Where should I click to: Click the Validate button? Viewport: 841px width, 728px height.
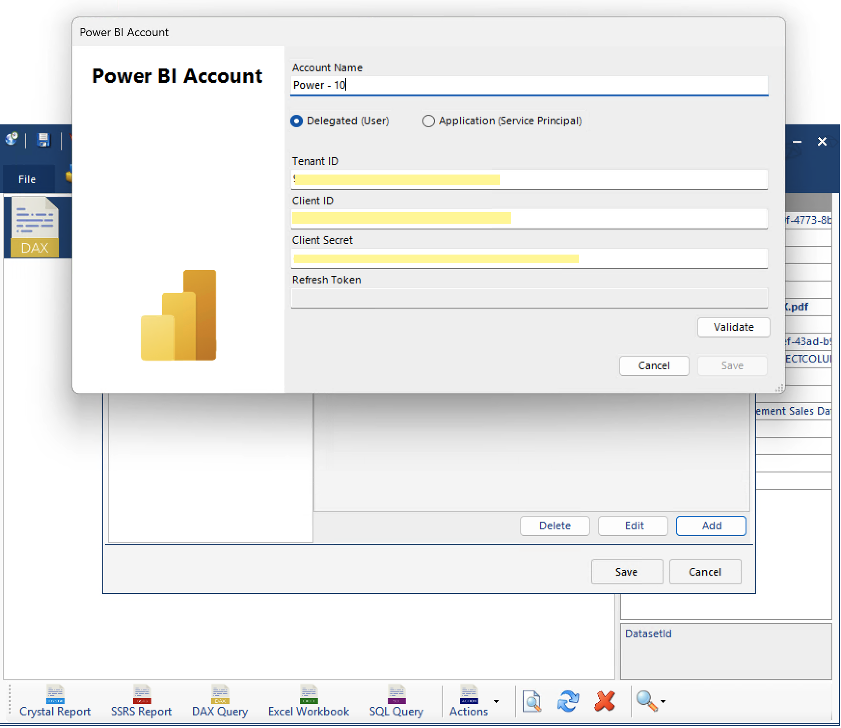pos(733,327)
